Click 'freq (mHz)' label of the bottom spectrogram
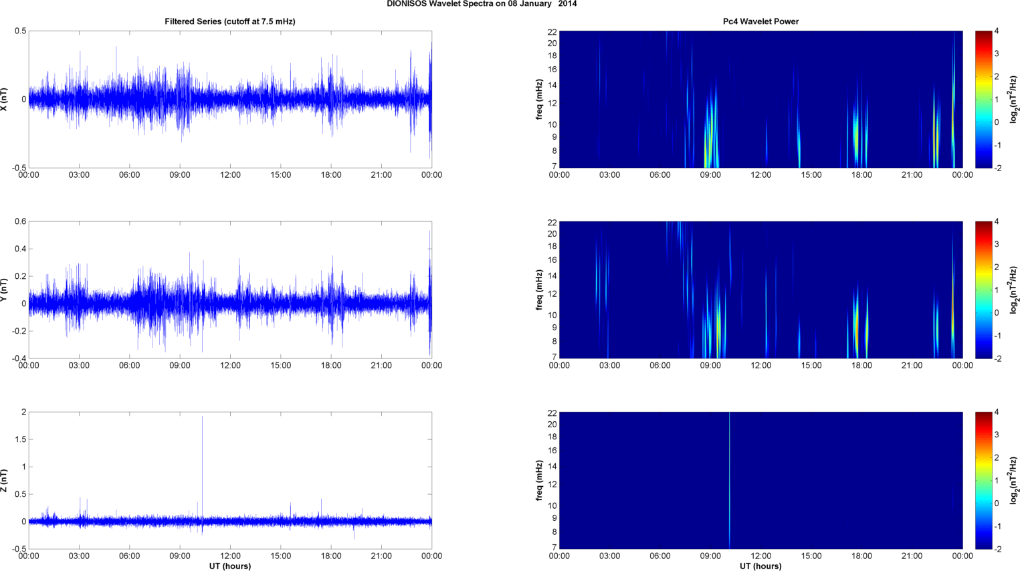This screenshot has height=571, width=1020. coord(539,481)
